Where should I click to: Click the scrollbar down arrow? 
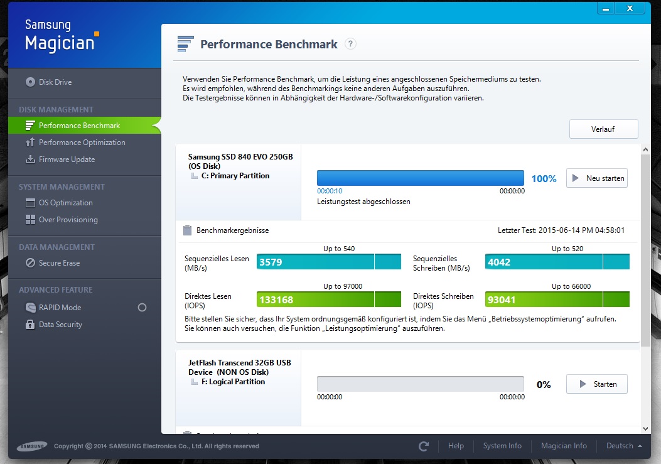click(645, 429)
